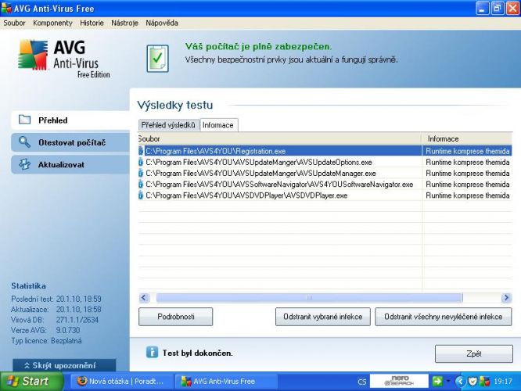Click the security shield tray icon
521x391 pixels.
coord(472,382)
